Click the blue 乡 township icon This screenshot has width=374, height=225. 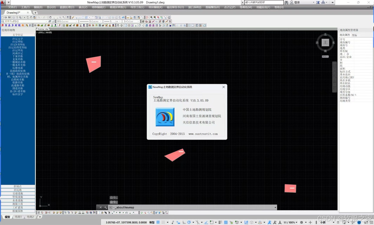pos(13,25)
